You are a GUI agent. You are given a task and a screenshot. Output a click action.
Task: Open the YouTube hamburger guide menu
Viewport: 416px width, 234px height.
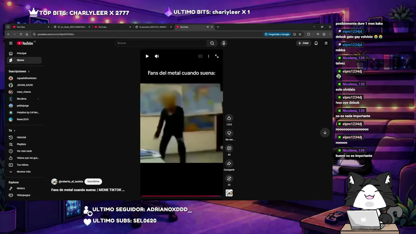(11, 43)
